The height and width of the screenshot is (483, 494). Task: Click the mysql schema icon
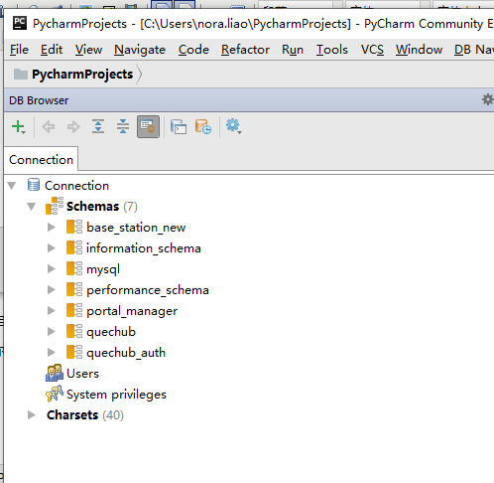(x=74, y=269)
